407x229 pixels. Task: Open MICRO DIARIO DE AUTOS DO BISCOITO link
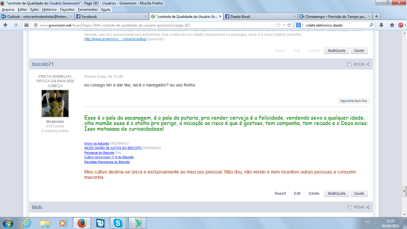[x=113, y=148]
